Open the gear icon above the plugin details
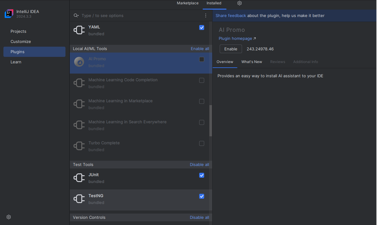This screenshot has height=225, width=377. 239,3
